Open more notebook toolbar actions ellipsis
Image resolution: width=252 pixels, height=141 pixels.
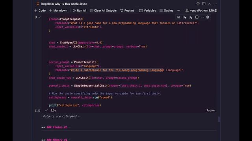pyautogui.click(x=178, y=11)
